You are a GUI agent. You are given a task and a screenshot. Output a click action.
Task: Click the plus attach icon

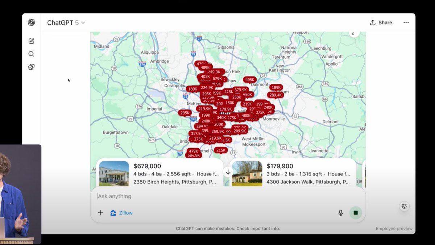tap(100, 213)
